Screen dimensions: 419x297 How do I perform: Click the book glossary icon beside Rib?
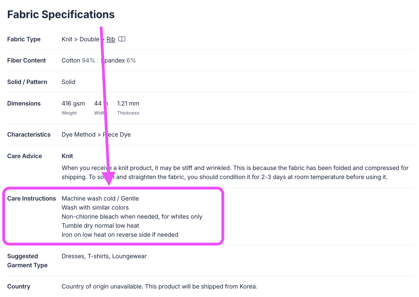[122, 39]
